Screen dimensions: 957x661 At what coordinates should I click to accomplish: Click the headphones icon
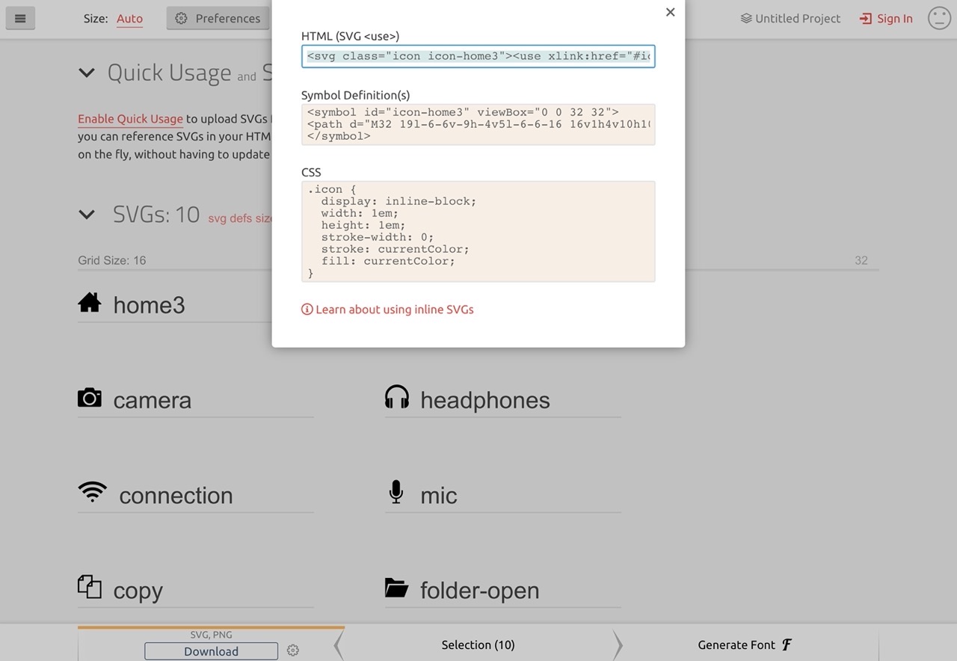397,397
